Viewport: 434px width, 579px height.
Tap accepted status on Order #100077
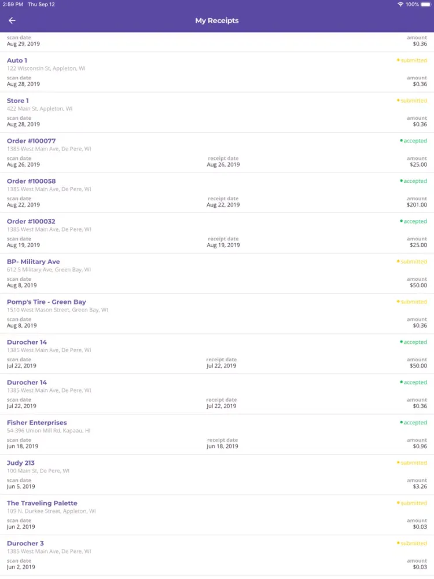[413, 141]
